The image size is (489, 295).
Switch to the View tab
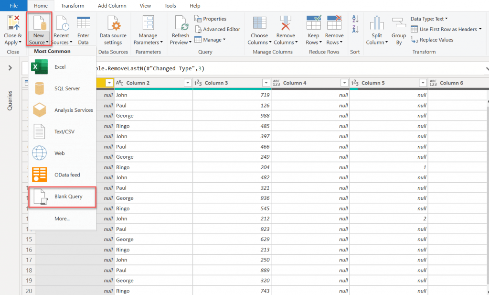(145, 6)
